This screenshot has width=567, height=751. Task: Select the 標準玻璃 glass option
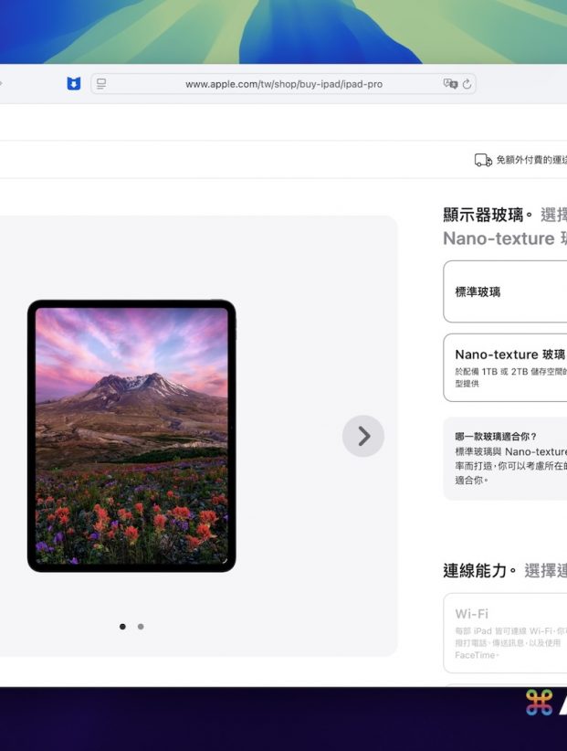[x=505, y=291]
